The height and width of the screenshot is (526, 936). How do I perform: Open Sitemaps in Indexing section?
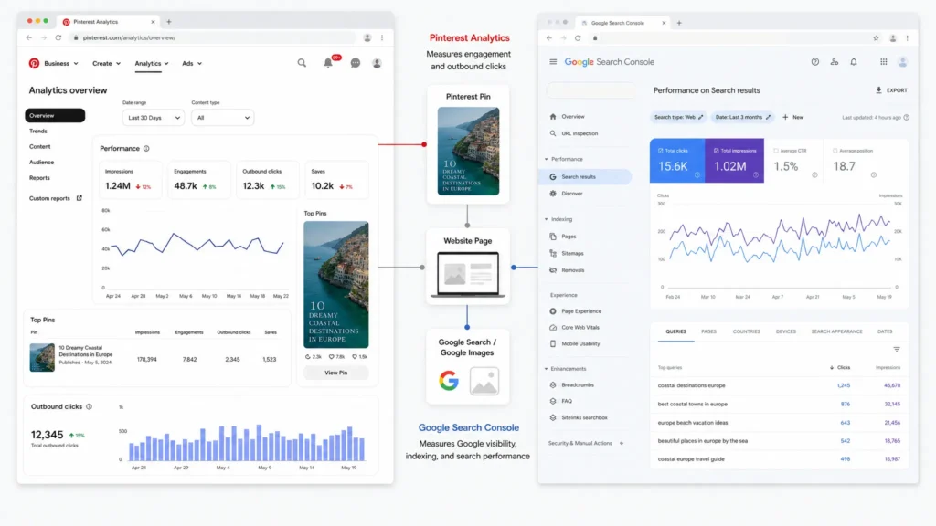pos(572,254)
